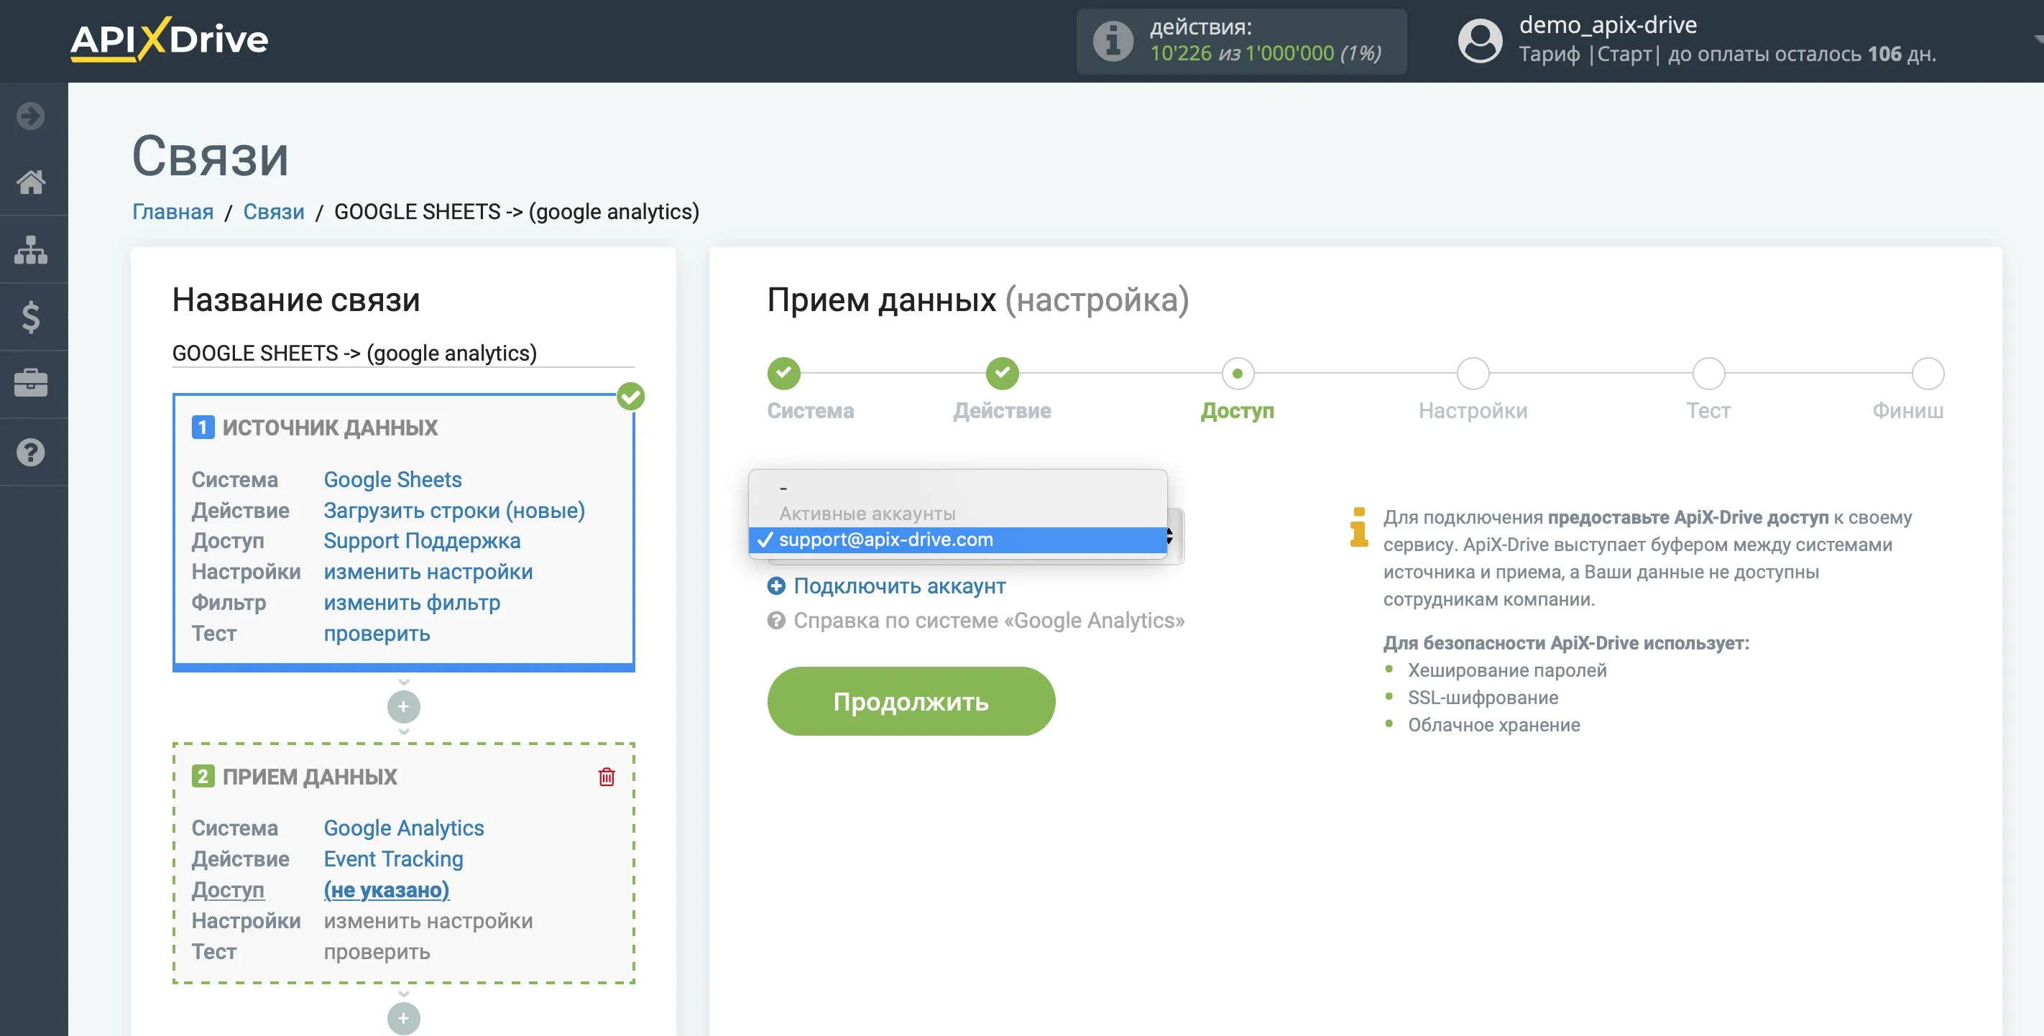Open Главная breadcrumb link
The image size is (2044, 1036).
[x=173, y=212]
